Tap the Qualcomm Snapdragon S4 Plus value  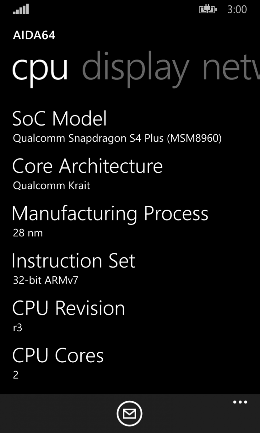click(x=117, y=138)
